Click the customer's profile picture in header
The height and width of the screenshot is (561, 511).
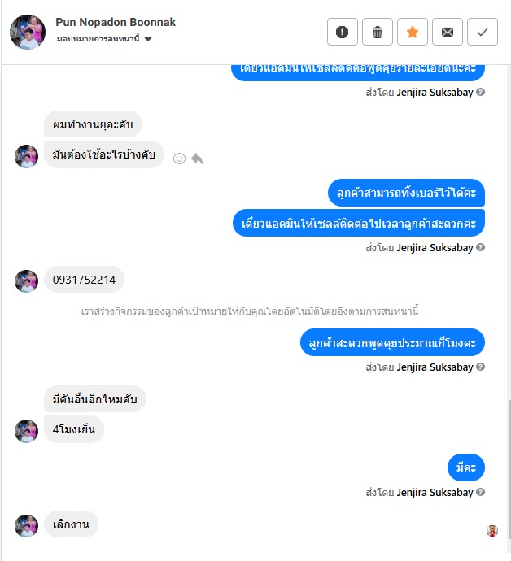pos(28,32)
